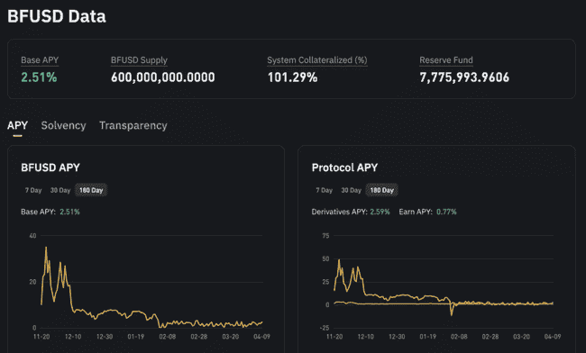Open the Transparency tab
The image size is (586, 353).
133,126
